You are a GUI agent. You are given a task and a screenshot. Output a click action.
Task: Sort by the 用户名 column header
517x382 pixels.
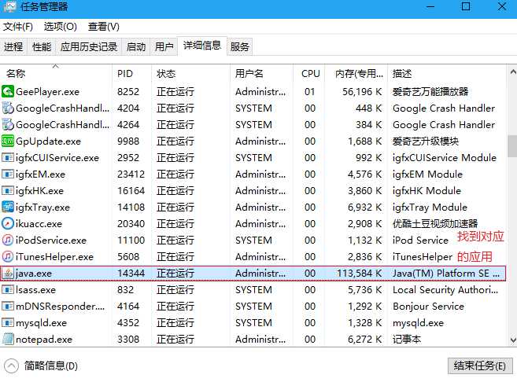(261, 73)
